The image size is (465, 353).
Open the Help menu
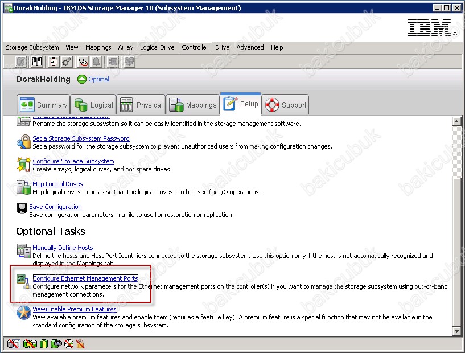tap(277, 47)
